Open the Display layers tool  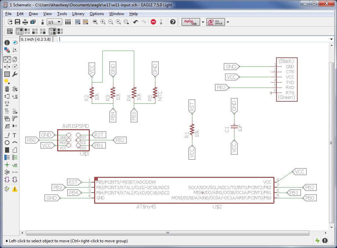[7, 50]
